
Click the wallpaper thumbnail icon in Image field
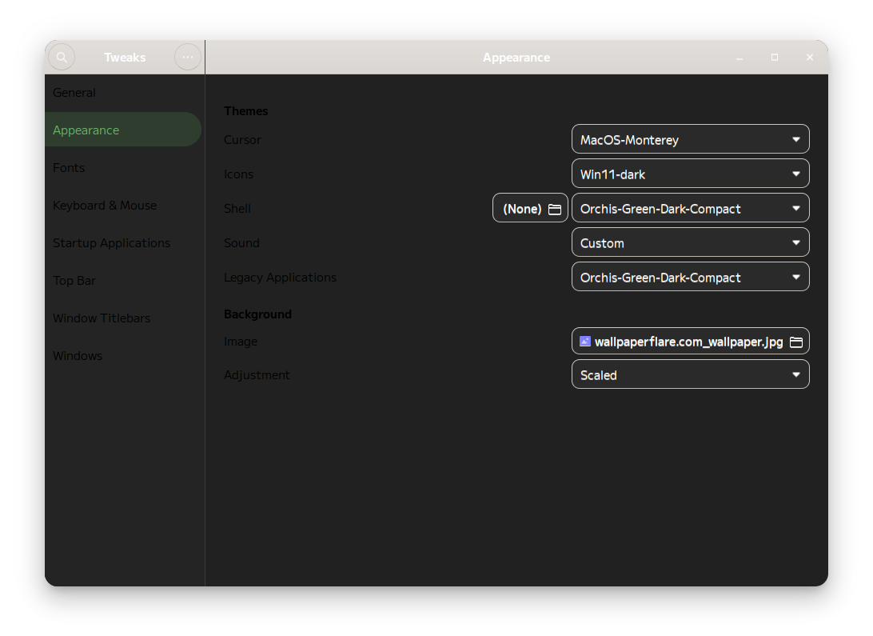pyautogui.click(x=584, y=341)
